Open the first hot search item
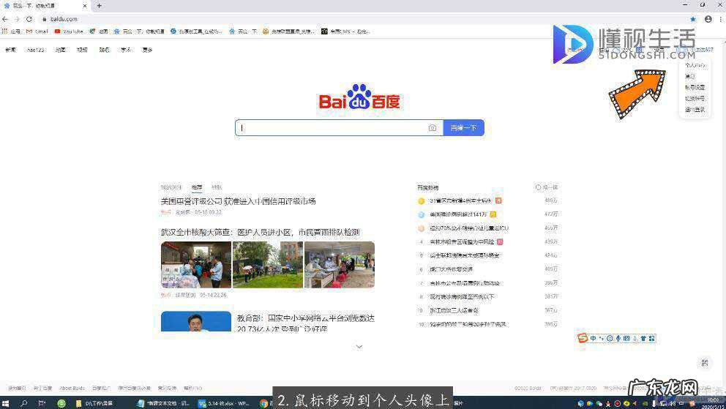 coord(460,200)
